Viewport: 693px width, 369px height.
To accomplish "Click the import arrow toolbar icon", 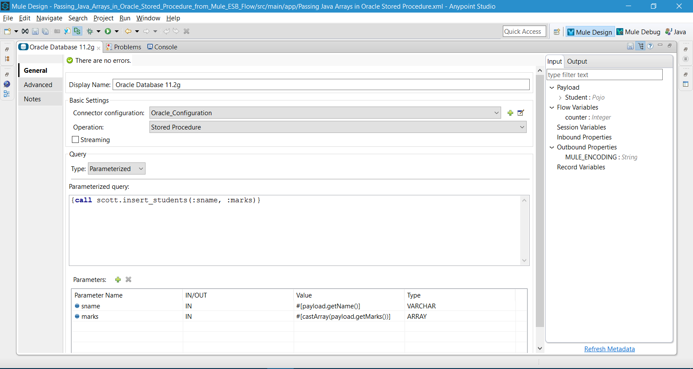I will click(67, 31).
